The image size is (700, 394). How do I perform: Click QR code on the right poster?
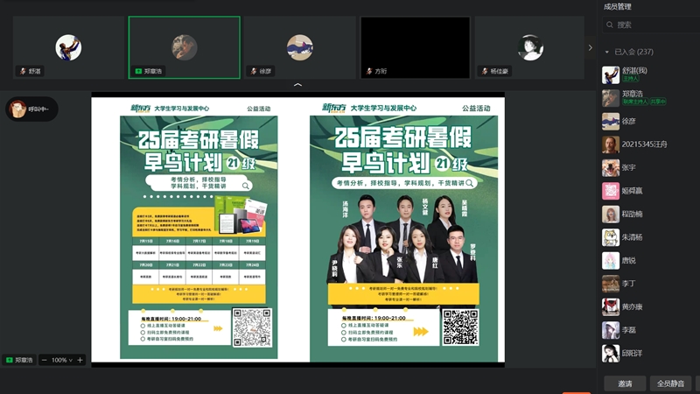460,327
